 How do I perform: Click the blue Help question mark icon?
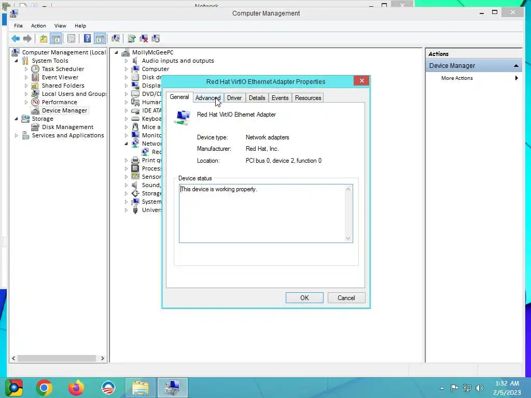(x=87, y=38)
